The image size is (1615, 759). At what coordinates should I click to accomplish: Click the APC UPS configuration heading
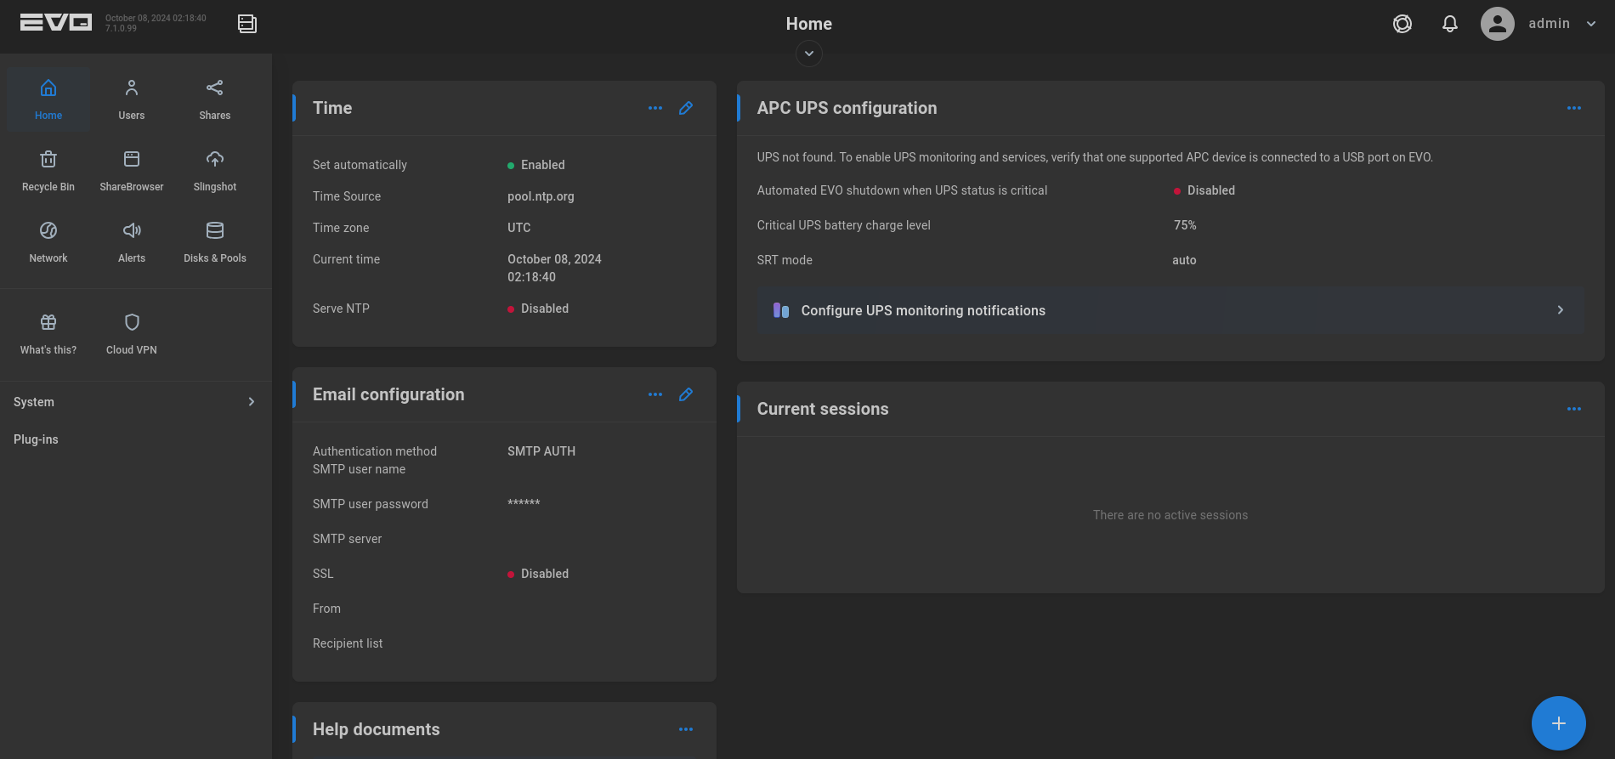tap(847, 108)
